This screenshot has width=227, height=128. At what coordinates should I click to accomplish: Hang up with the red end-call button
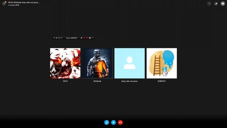coord(120,122)
